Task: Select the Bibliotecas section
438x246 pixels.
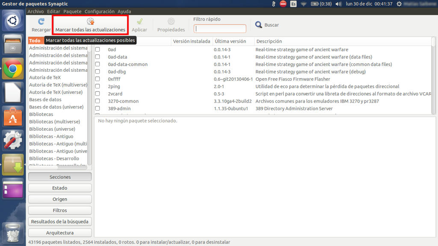Action: pyautogui.click(x=41, y=114)
